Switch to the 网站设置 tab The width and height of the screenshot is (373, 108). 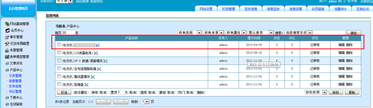coord(206,9)
